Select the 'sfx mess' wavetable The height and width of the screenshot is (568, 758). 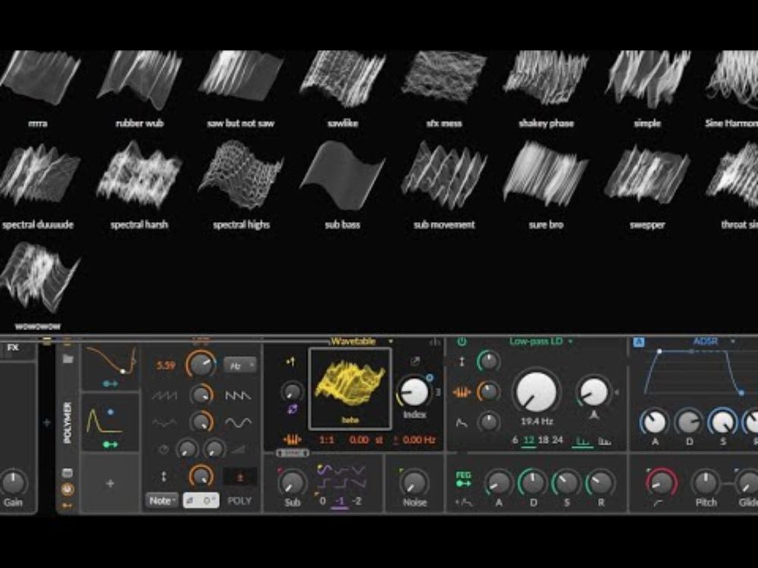[x=443, y=77]
